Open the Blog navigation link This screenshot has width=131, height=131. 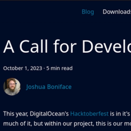click(88, 12)
